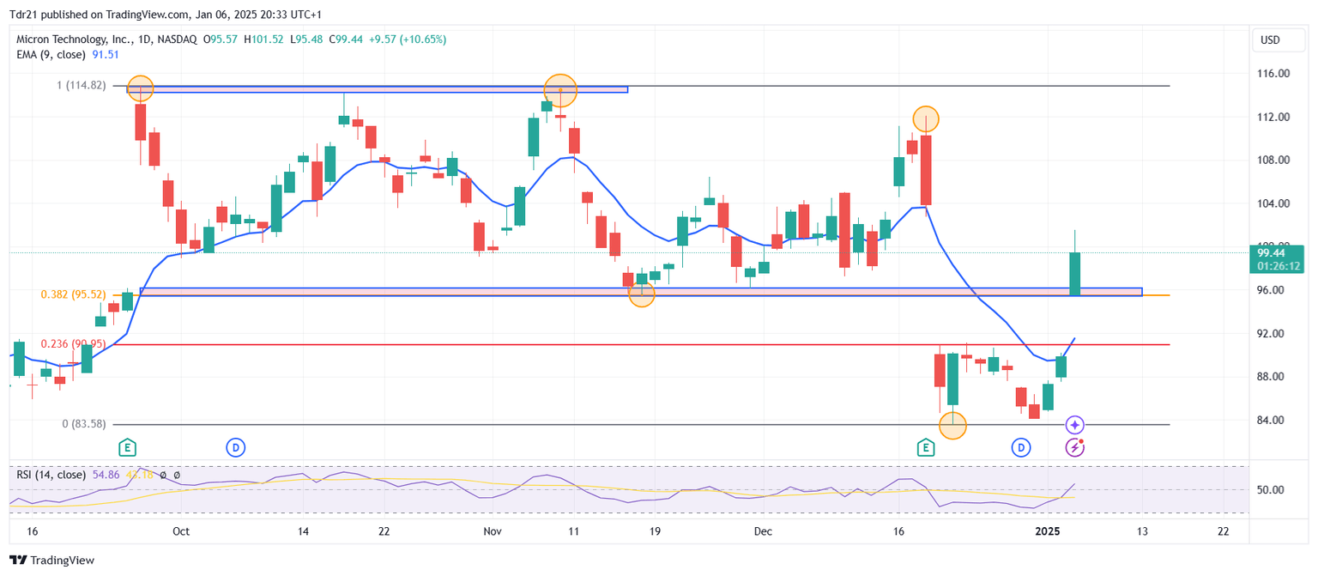
Task: Click the Micron Technology, Inc. symbol title
Action: coord(75,39)
